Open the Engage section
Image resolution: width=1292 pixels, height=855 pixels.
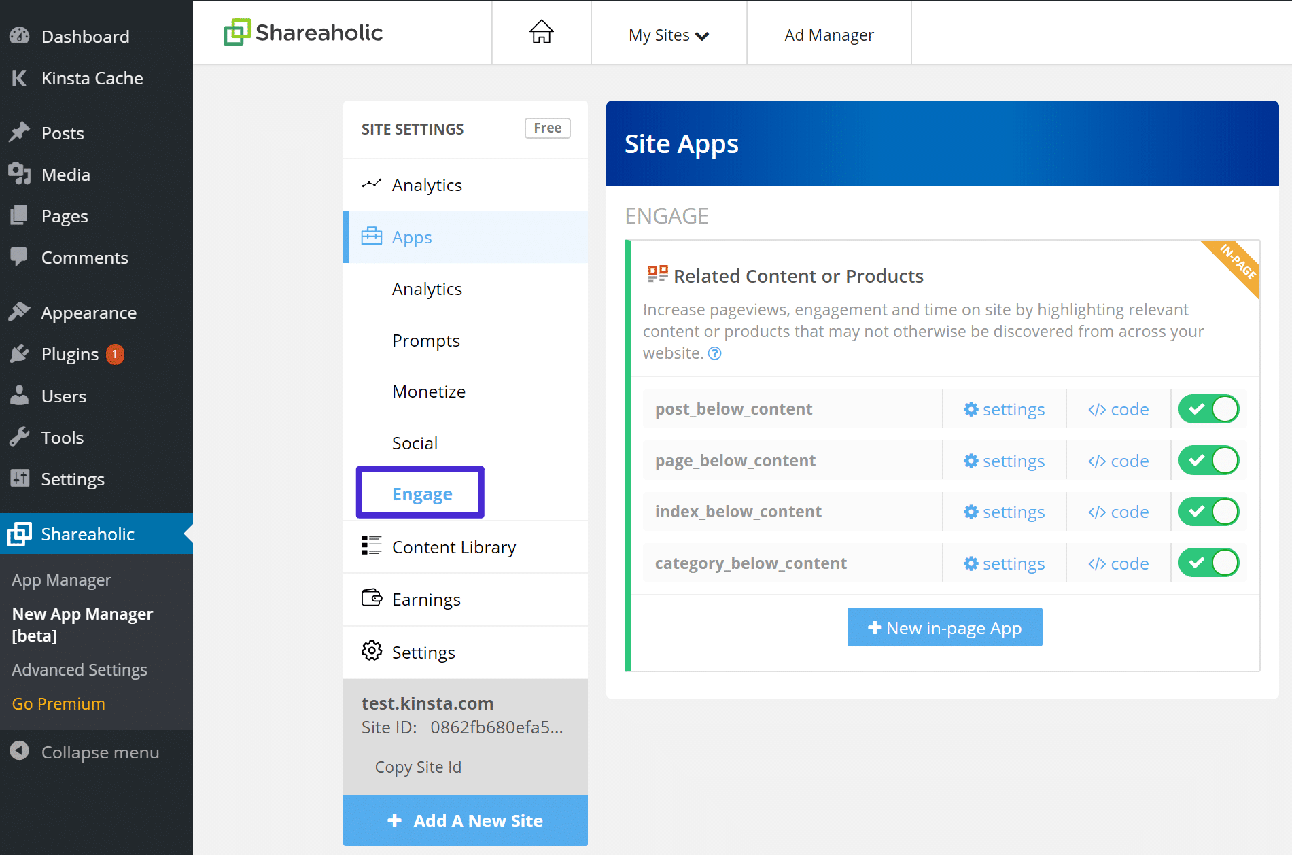click(421, 493)
